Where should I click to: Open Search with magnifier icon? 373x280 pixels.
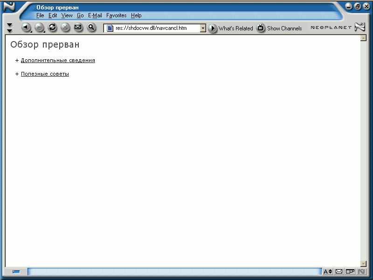click(x=91, y=28)
